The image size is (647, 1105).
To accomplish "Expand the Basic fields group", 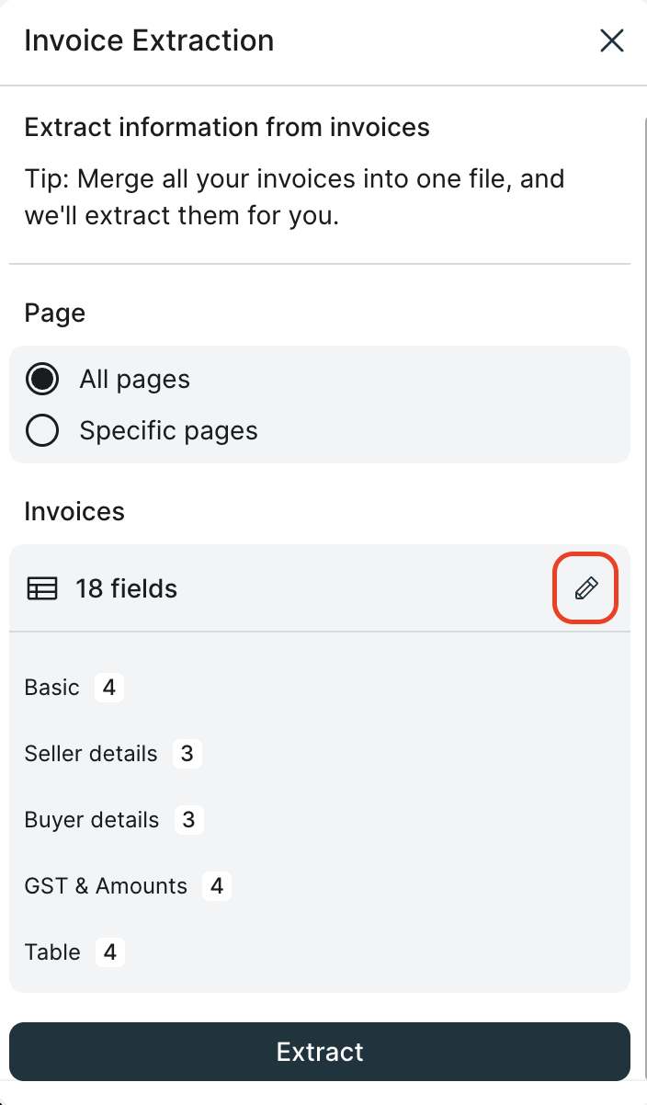I will tap(51, 687).
